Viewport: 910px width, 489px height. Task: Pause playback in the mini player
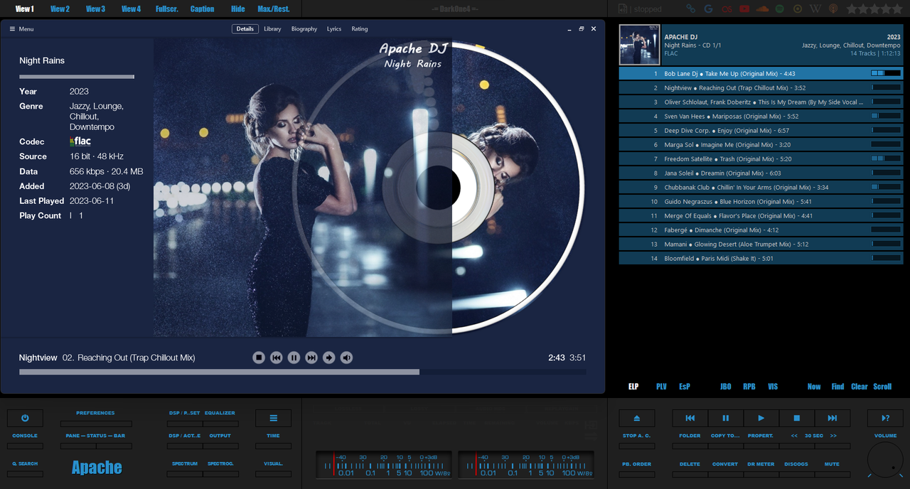[x=294, y=358]
